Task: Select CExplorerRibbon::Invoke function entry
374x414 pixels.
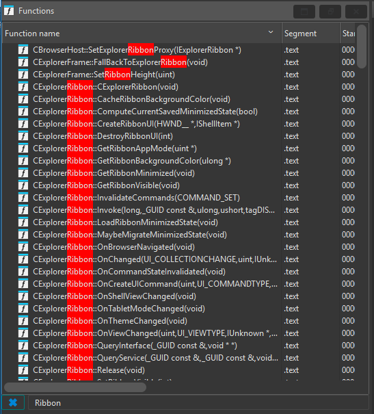Action: 154,210
